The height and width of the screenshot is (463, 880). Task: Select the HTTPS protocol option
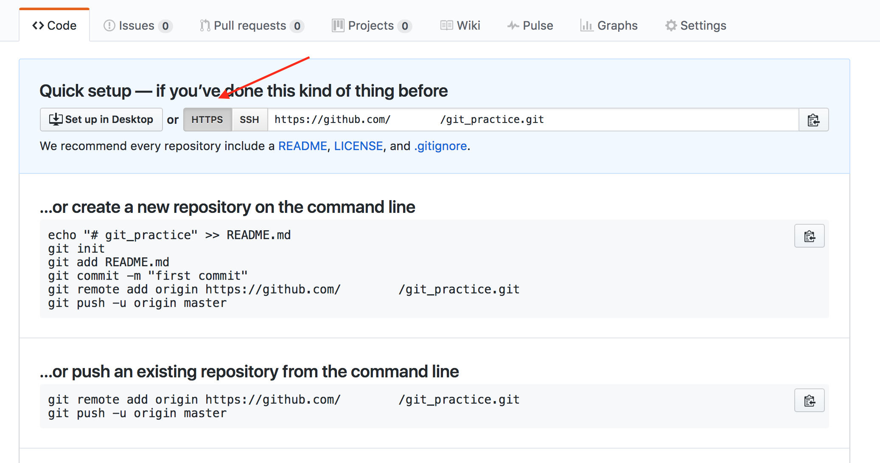click(207, 120)
